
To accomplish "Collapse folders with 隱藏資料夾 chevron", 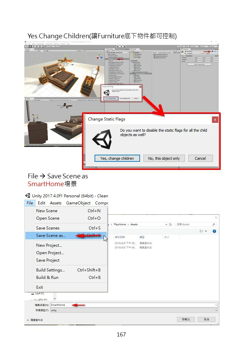I will pyautogui.click(x=28, y=320).
